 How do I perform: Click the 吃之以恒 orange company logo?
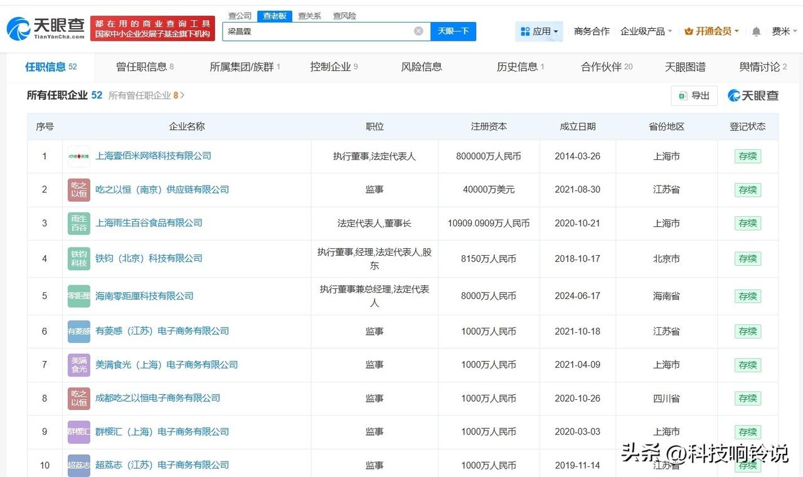coord(78,190)
